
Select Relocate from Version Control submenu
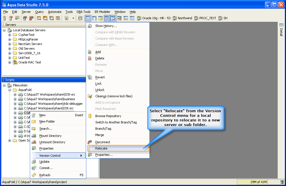click(118, 148)
